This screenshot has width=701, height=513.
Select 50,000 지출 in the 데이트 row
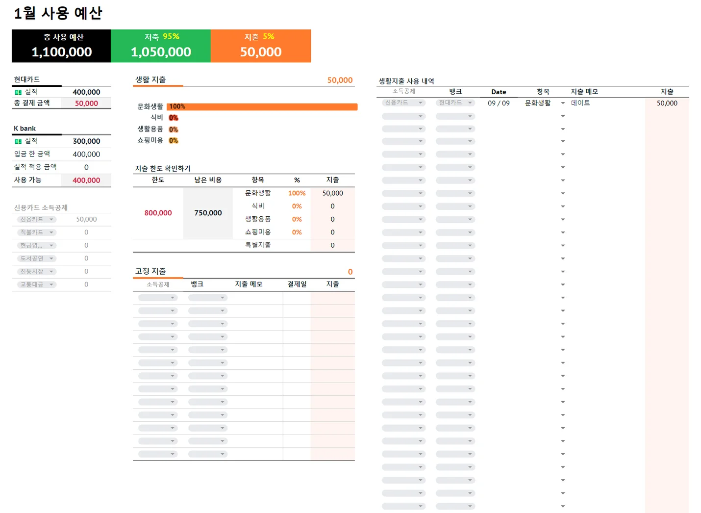pyautogui.click(x=667, y=103)
